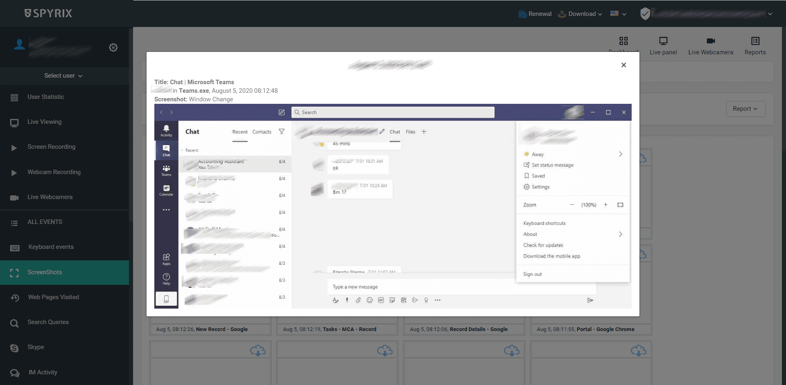This screenshot has width=786, height=385.
Task: Select Keyboard events in sidebar
Action: point(51,247)
